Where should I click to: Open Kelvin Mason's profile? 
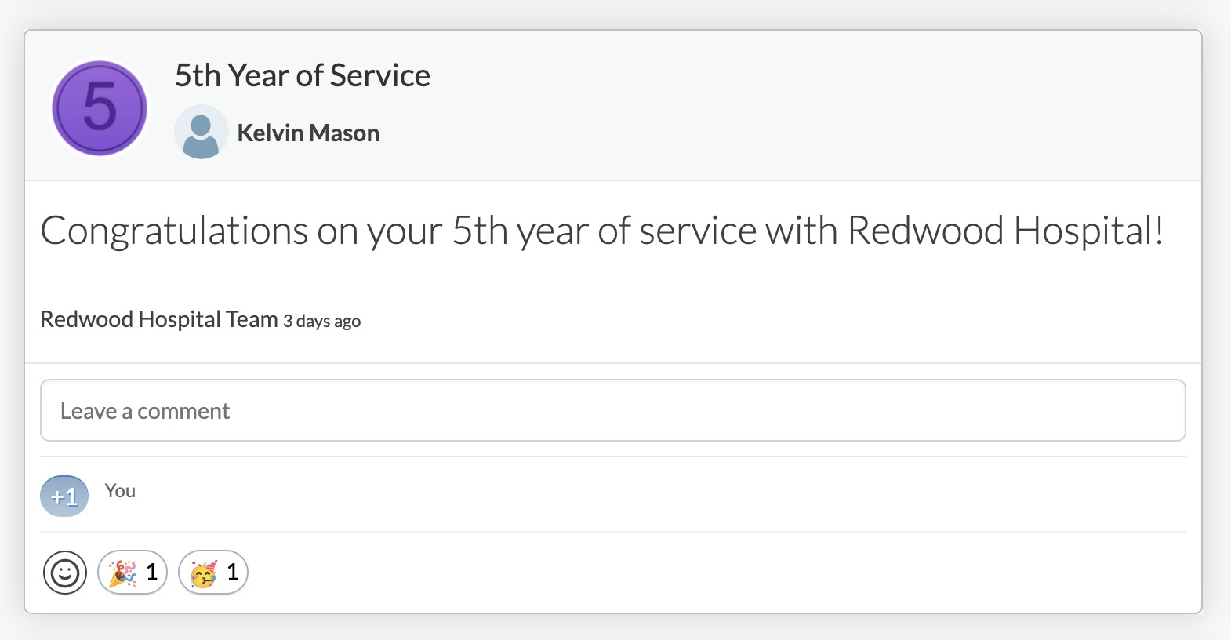pos(309,132)
